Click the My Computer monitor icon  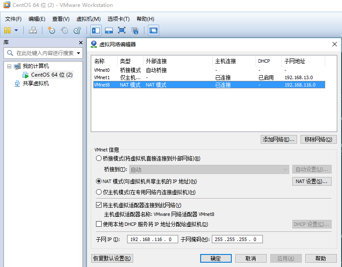(17, 66)
